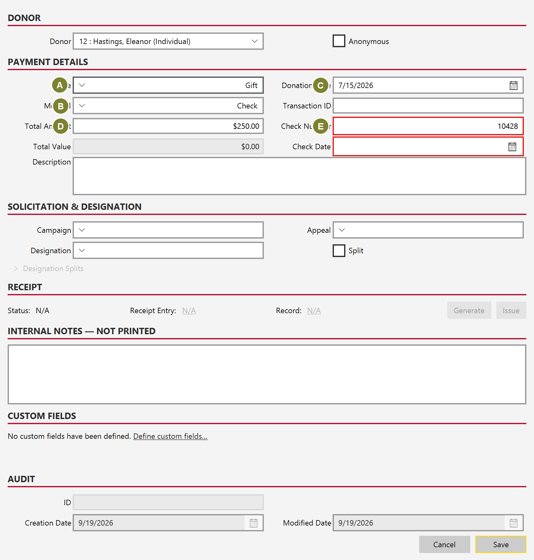Open the Creation Date calendar icon
The image size is (534, 560).
(253, 523)
